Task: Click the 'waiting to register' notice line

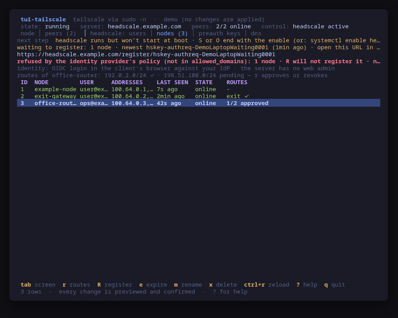Action: [x=199, y=47]
